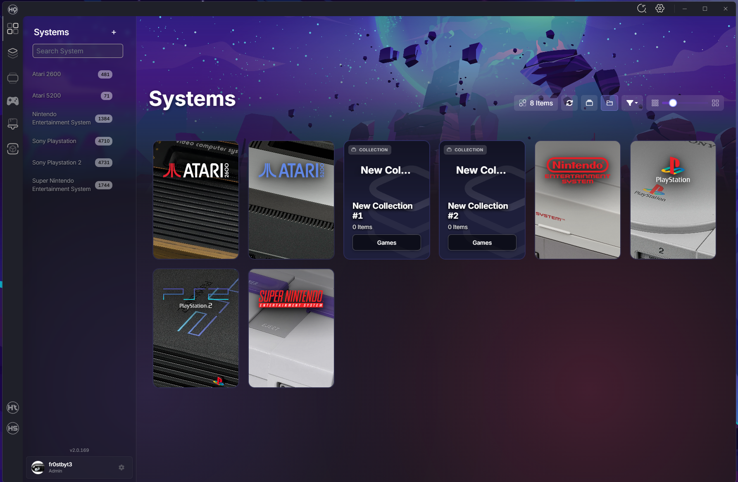The height and width of the screenshot is (482, 738).
Task: Open the paint brush themes icon
Action: (x=13, y=124)
